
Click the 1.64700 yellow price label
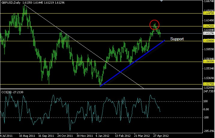point(209,13)
